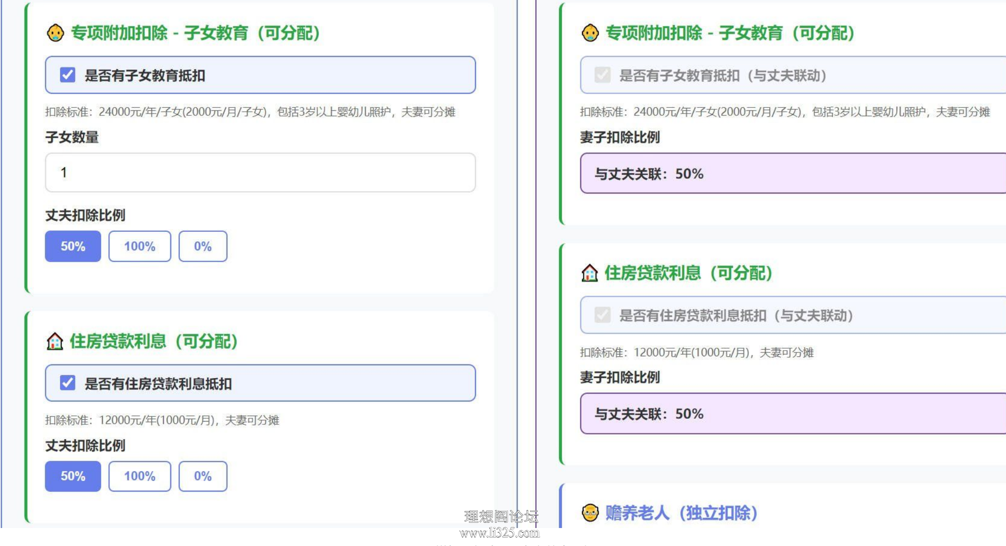Click wife's 12000元/年 deduction standard text
This screenshot has width=1006, height=546.
[697, 352]
